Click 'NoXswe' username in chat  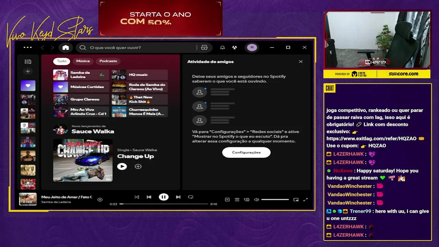coord(343,171)
